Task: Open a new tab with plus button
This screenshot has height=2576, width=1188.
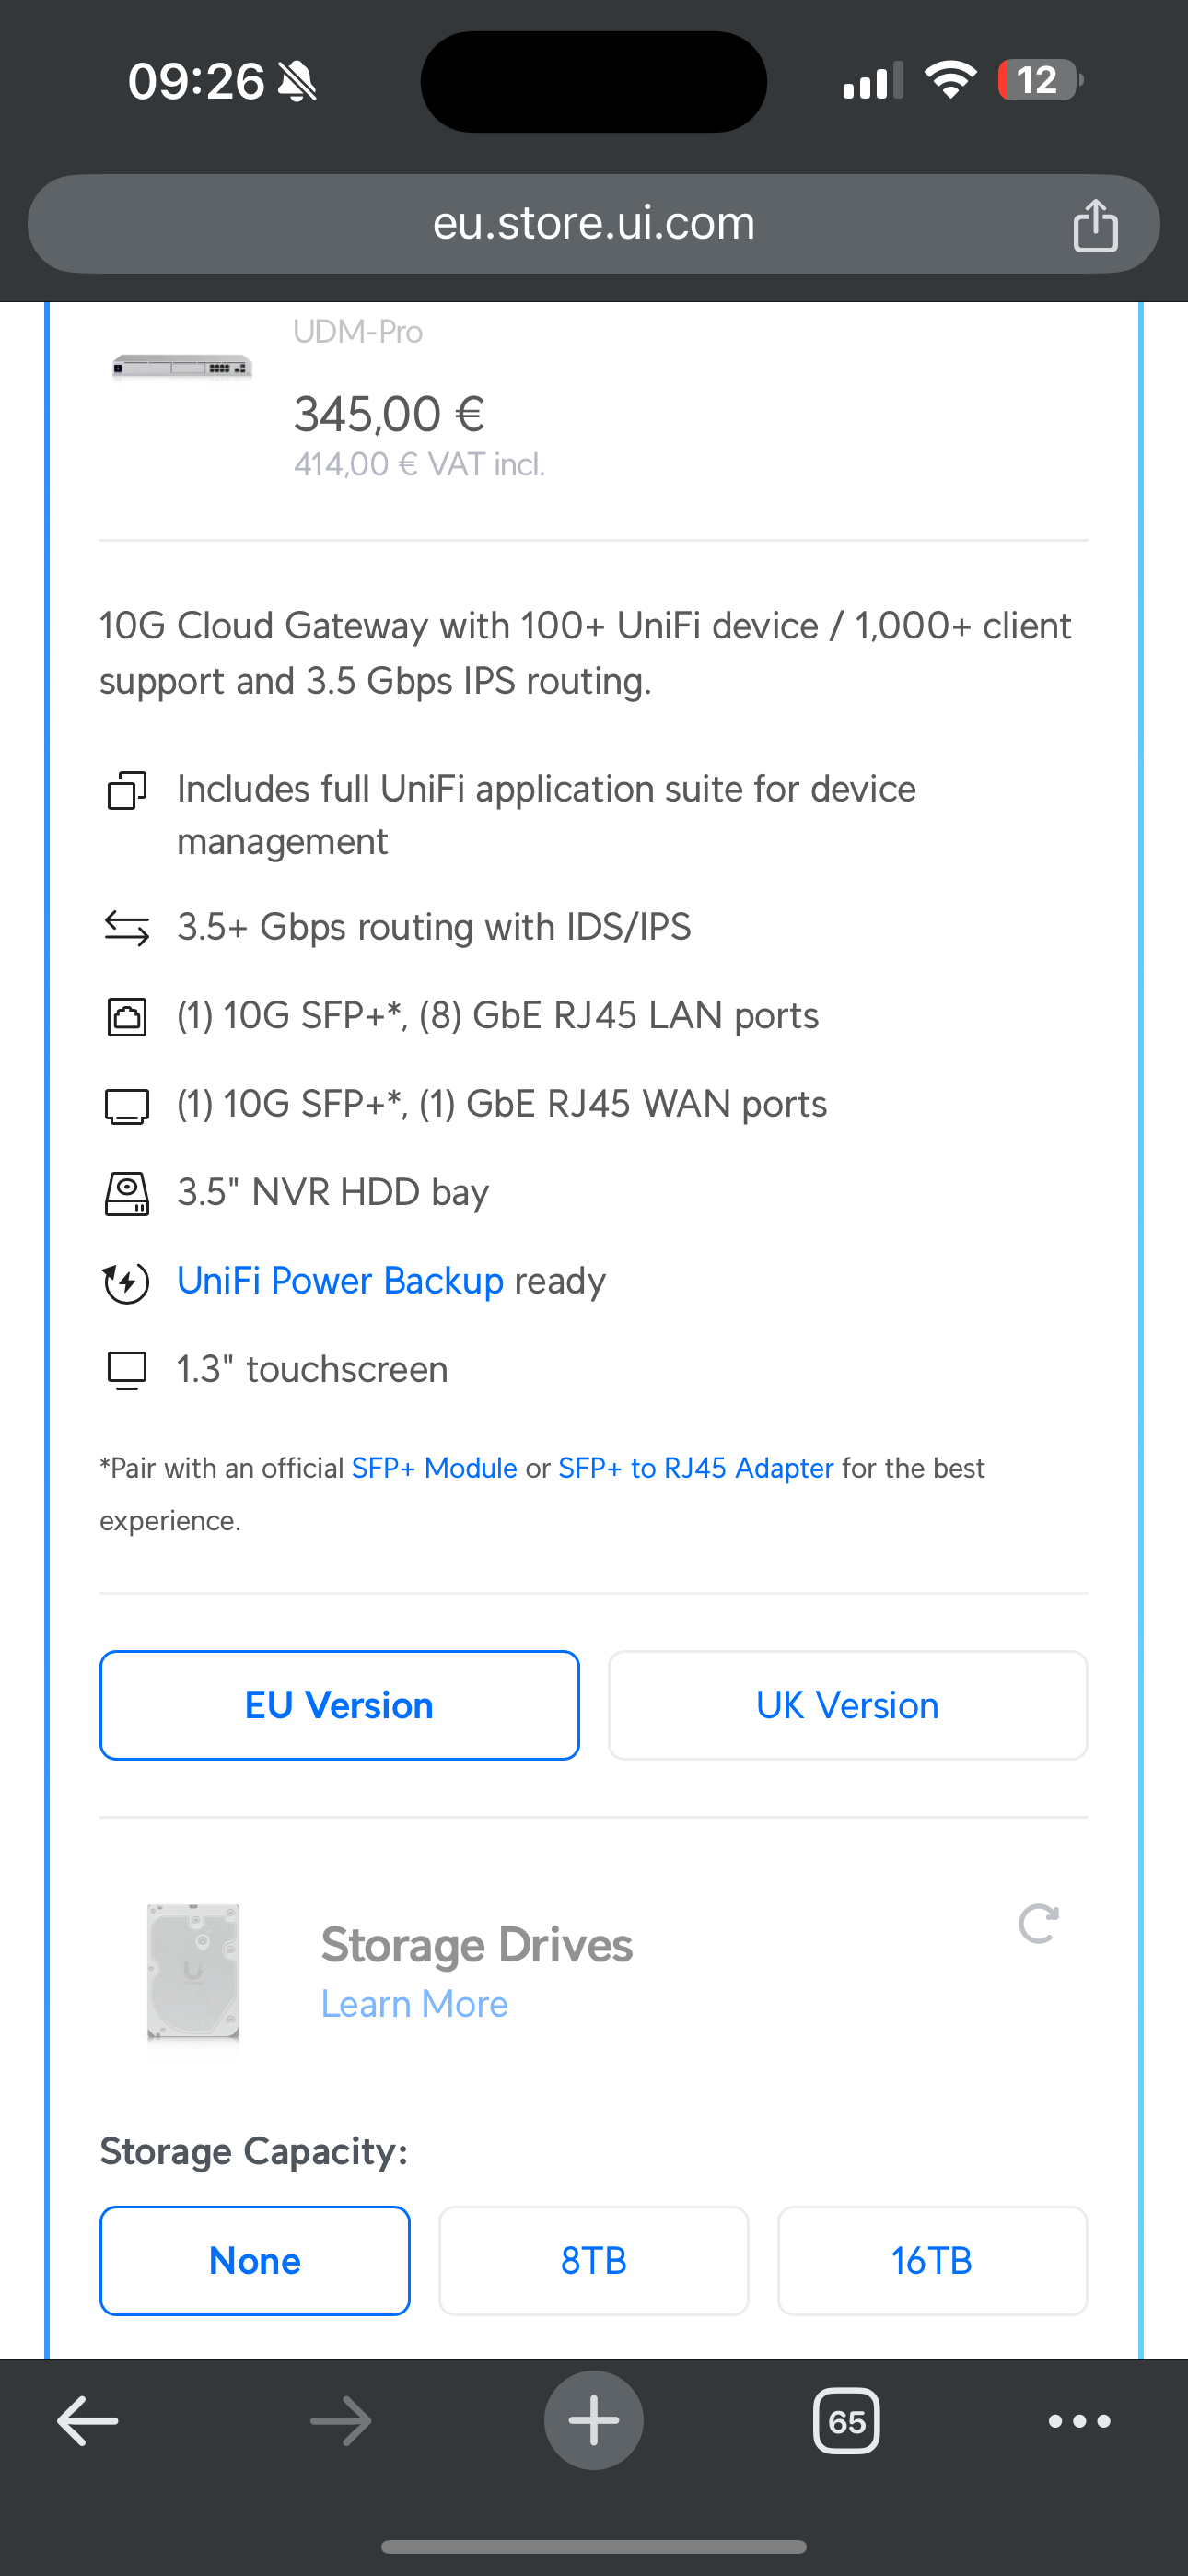Action: click(x=593, y=2421)
